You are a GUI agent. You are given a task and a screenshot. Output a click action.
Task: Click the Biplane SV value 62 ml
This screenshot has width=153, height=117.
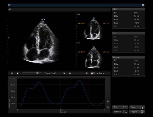(x=136, y=75)
